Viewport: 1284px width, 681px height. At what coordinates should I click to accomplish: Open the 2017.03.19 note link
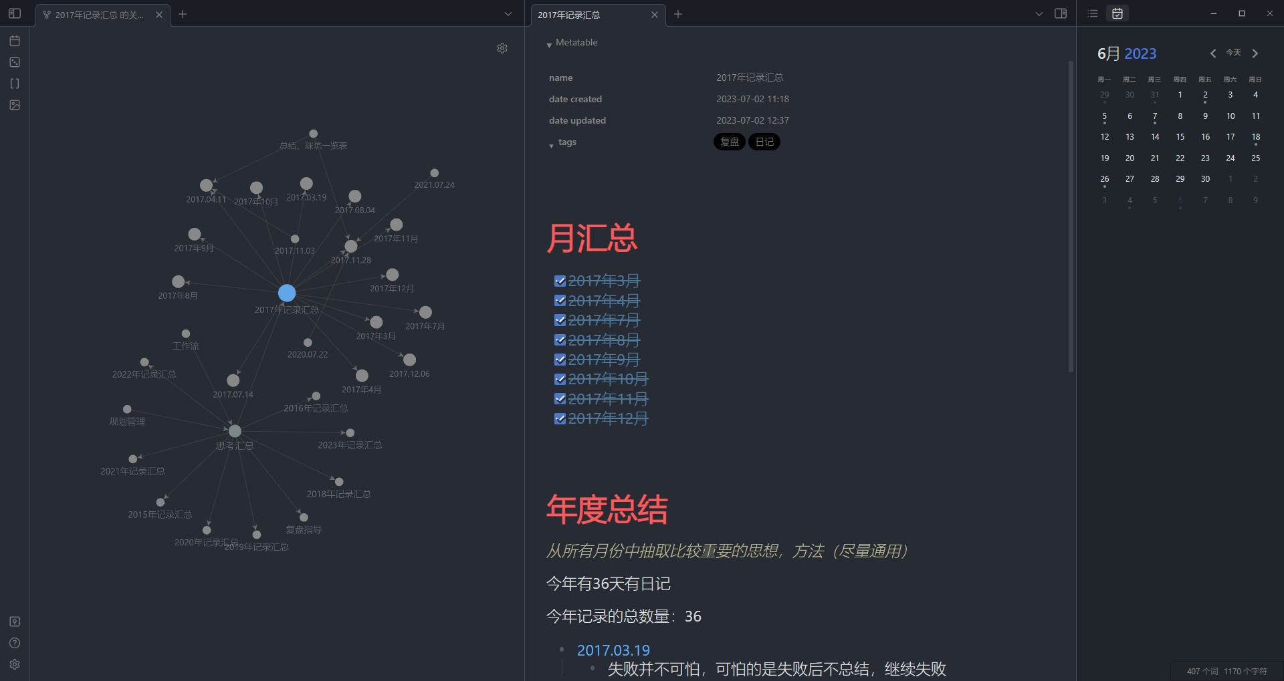(x=613, y=650)
